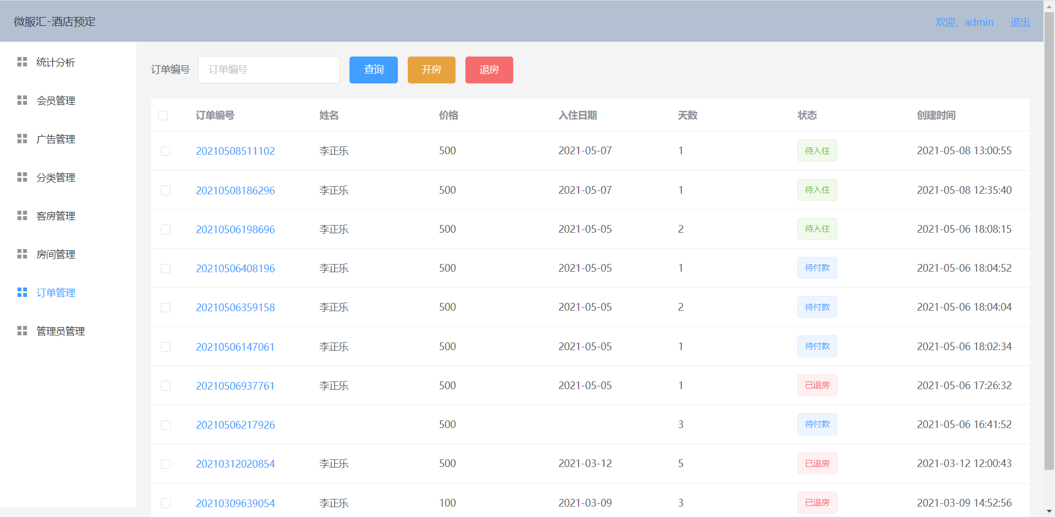The image size is (1055, 517).
Task: Open the 会员管理 menu item
Action: point(68,100)
